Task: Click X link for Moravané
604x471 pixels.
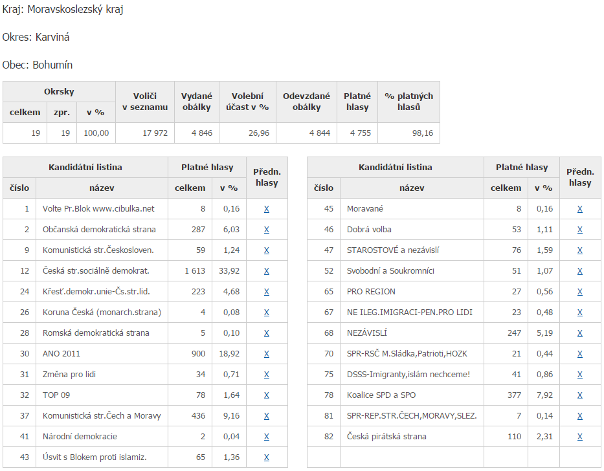Action: pyautogui.click(x=580, y=209)
